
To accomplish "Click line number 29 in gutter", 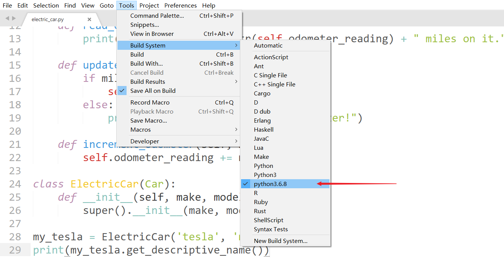I will click(x=15, y=250).
